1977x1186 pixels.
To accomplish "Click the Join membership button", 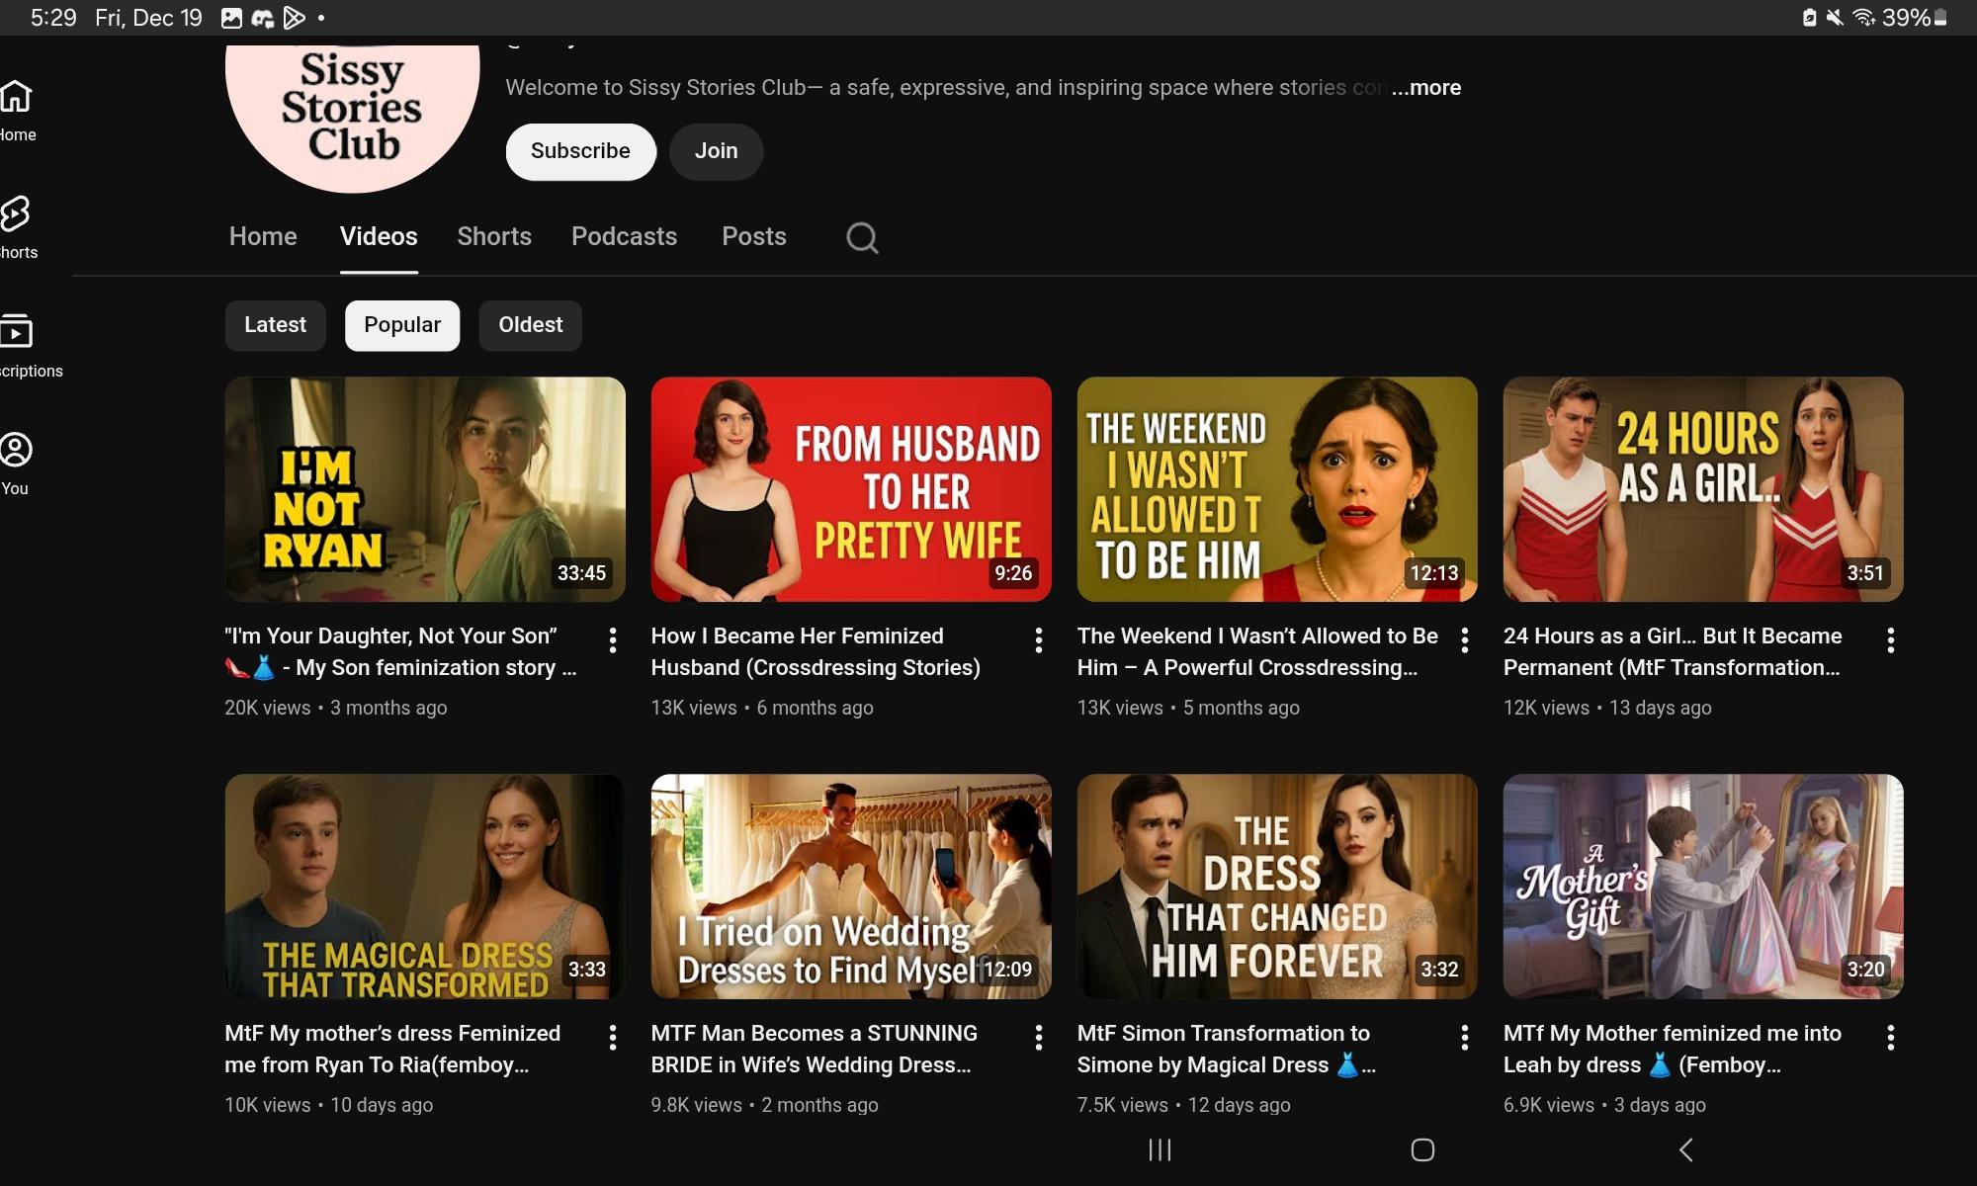I will [x=716, y=151].
